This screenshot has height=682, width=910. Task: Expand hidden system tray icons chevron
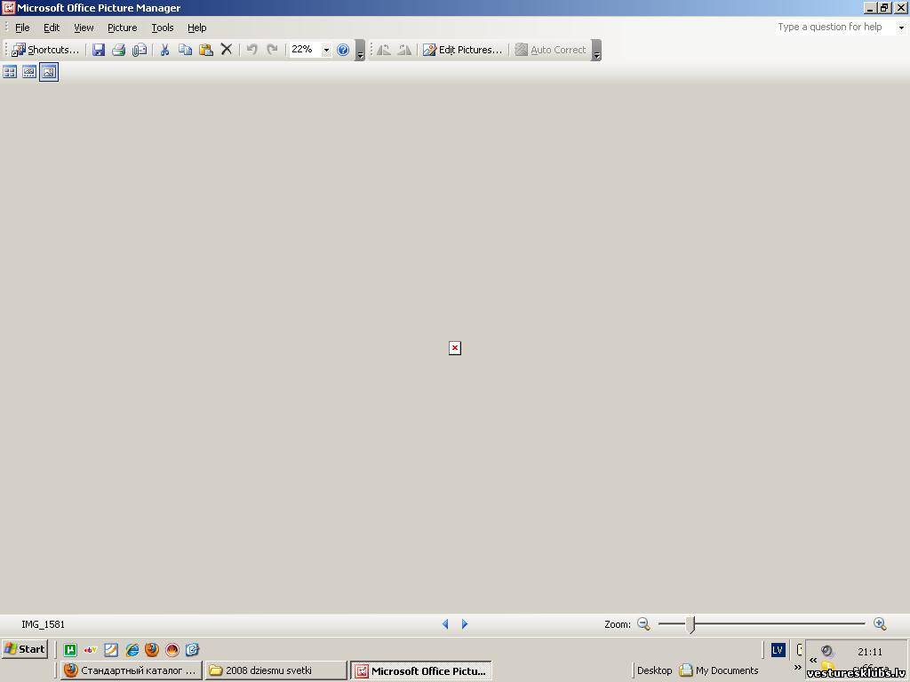[x=813, y=660]
